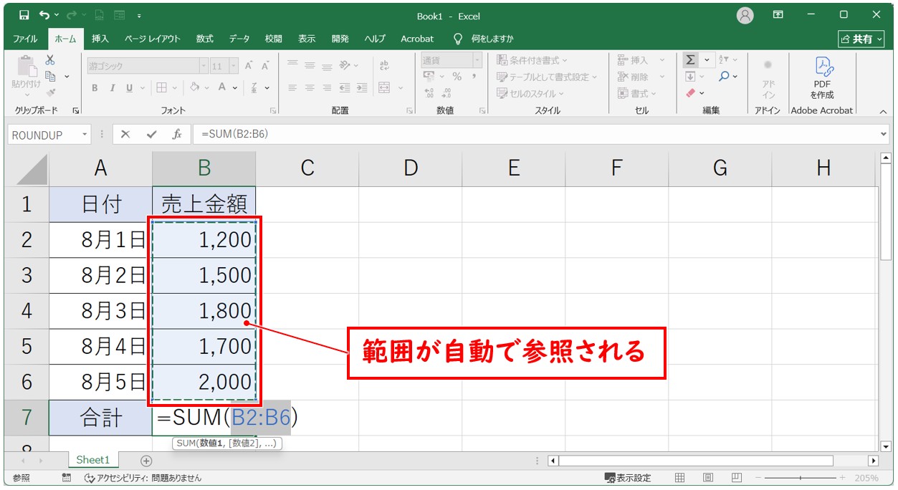Switch to the Data (データ) tab

tap(239, 39)
